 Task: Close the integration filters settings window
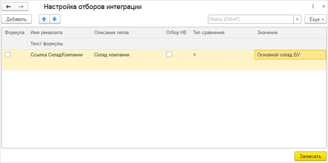323,7
